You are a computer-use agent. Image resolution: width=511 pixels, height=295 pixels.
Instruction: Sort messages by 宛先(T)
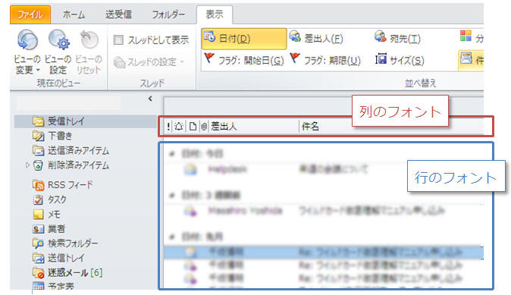pyautogui.click(x=397, y=39)
